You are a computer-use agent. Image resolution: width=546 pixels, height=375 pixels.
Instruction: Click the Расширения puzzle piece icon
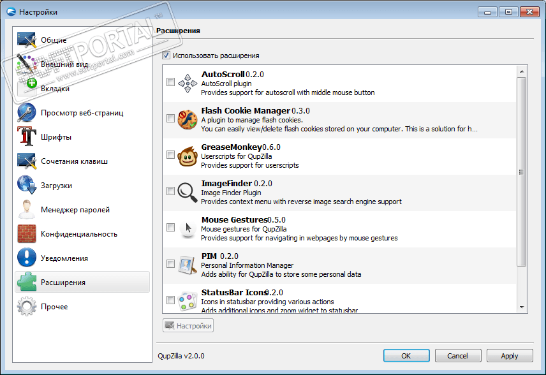point(26,282)
